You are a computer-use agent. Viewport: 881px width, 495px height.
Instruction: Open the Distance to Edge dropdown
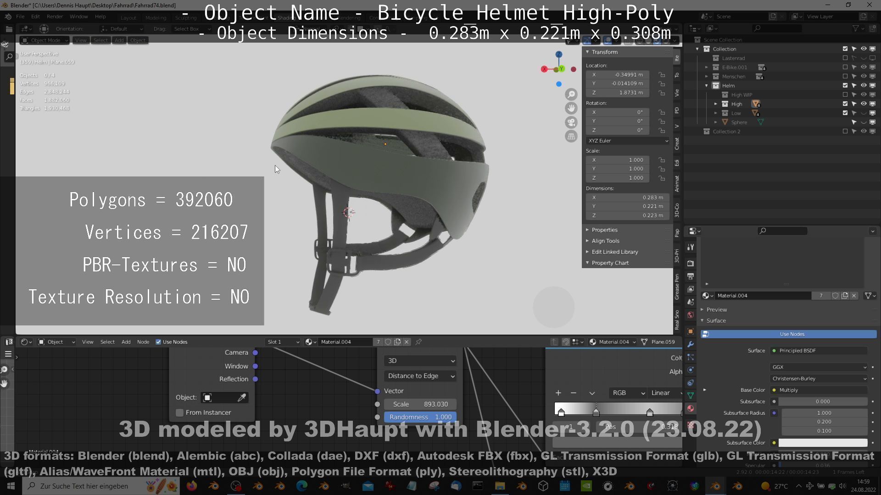420,376
